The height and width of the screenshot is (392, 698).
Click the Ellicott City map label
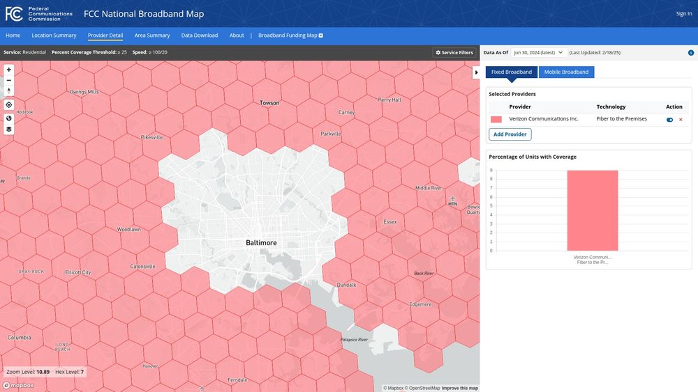78,272
